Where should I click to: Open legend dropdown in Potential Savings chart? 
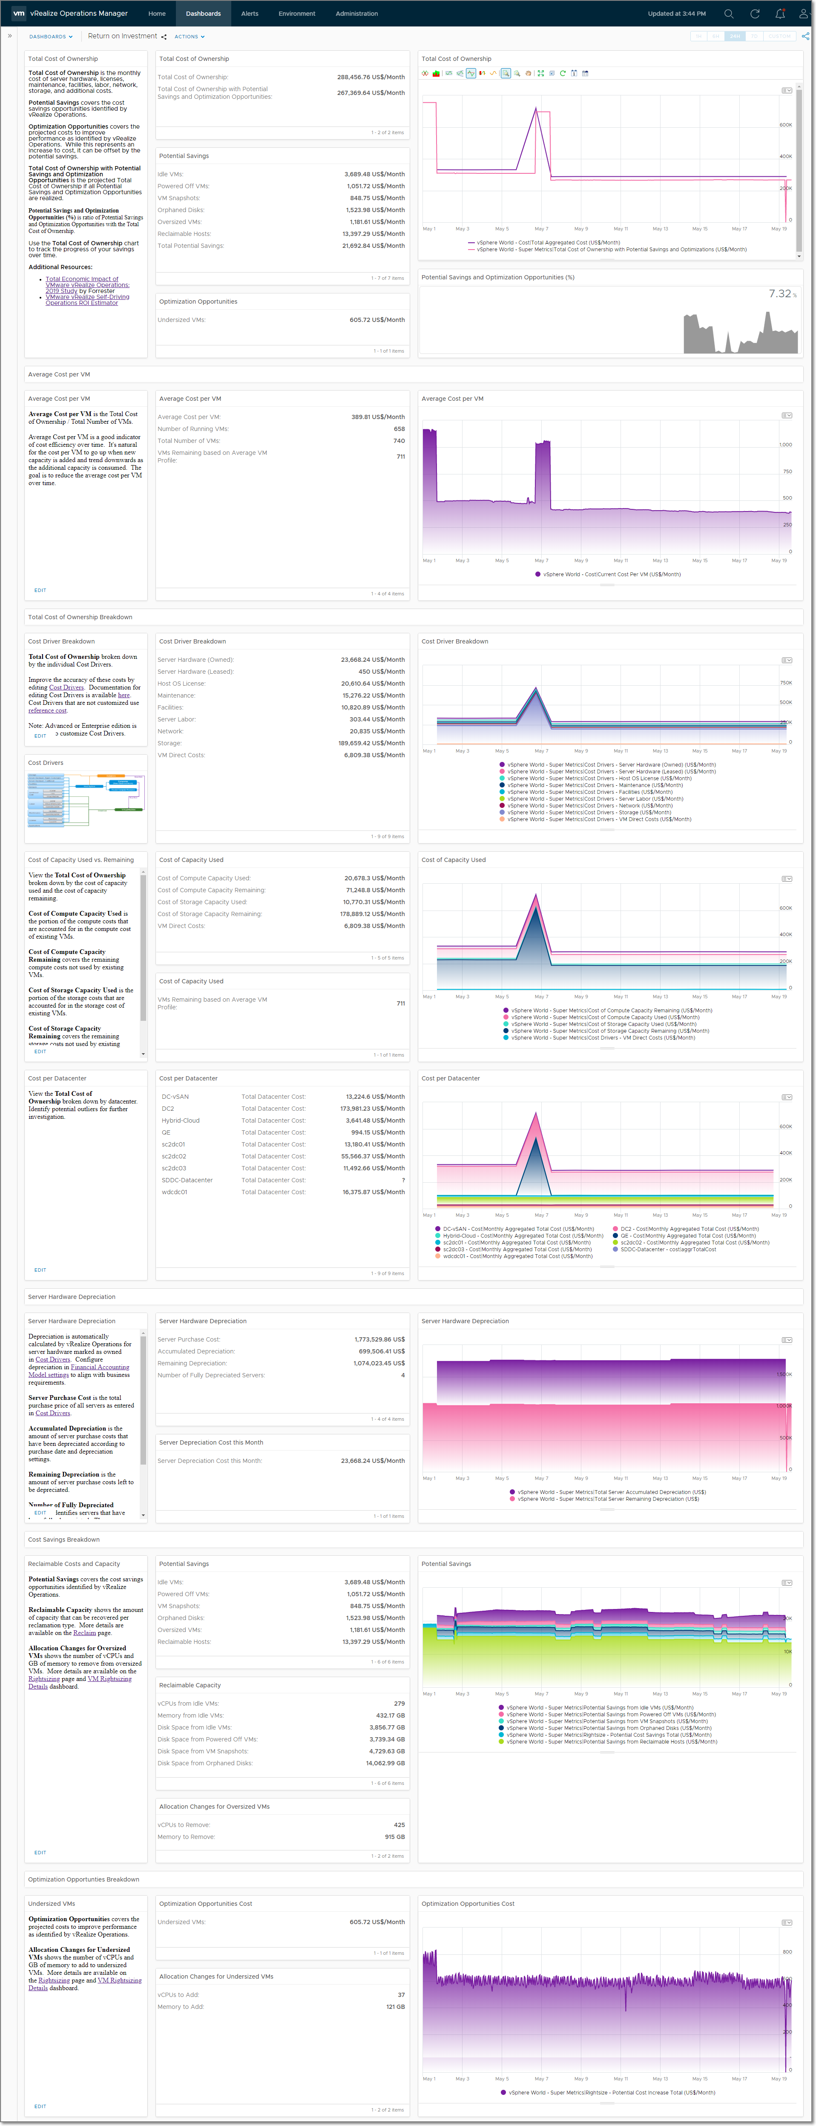[x=787, y=1583]
